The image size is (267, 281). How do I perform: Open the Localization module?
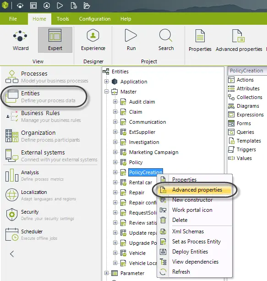[40, 195]
